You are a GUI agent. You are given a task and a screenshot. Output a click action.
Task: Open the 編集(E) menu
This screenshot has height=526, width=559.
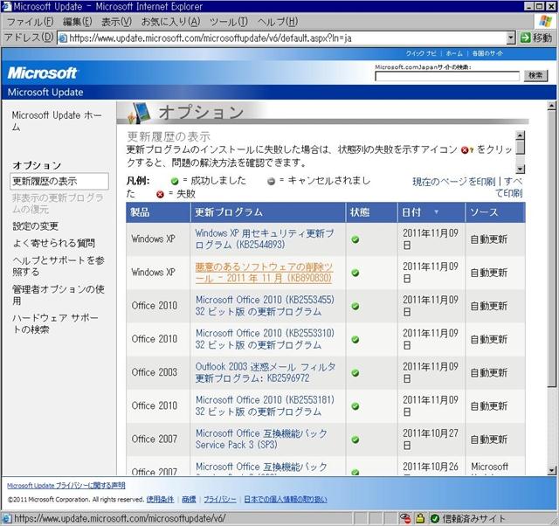point(78,22)
